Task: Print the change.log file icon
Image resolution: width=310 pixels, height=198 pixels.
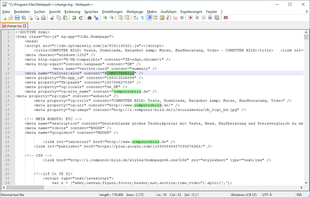Action: pos(43,18)
